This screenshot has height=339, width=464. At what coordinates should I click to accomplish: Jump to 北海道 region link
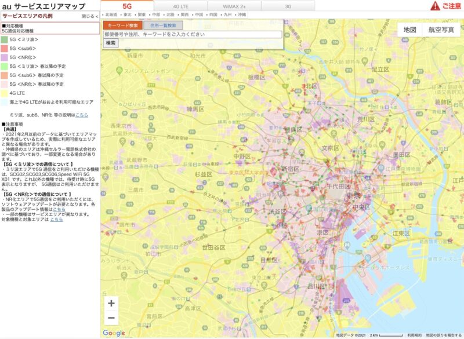(x=110, y=13)
